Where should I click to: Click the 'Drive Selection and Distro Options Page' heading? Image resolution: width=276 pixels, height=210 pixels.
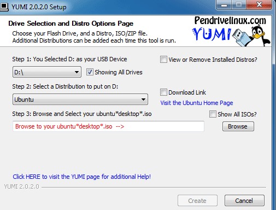click(71, 24)
